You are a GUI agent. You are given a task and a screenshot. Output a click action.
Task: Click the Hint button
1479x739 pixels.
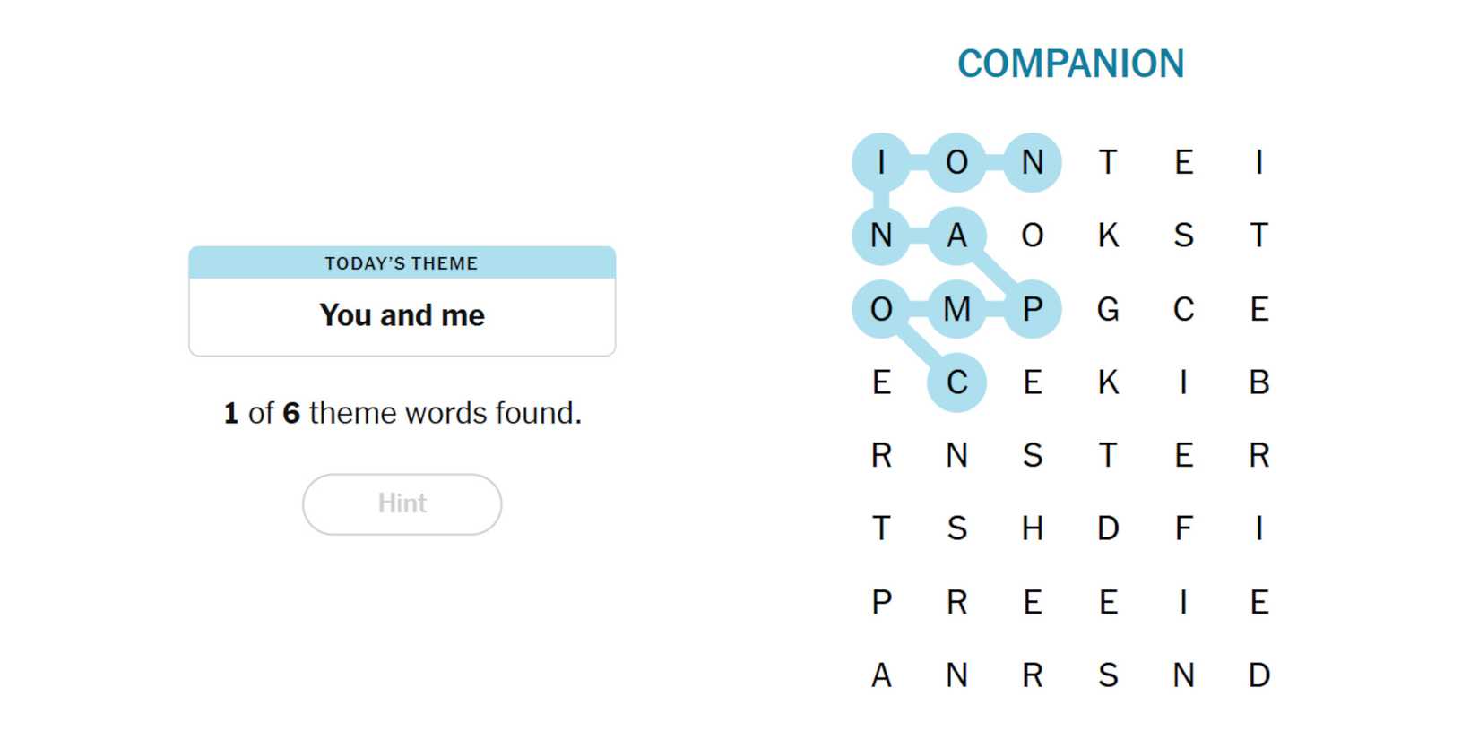[x=402, y=504]
